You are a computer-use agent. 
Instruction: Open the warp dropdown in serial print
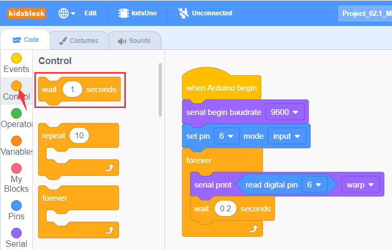click(360, 185)
